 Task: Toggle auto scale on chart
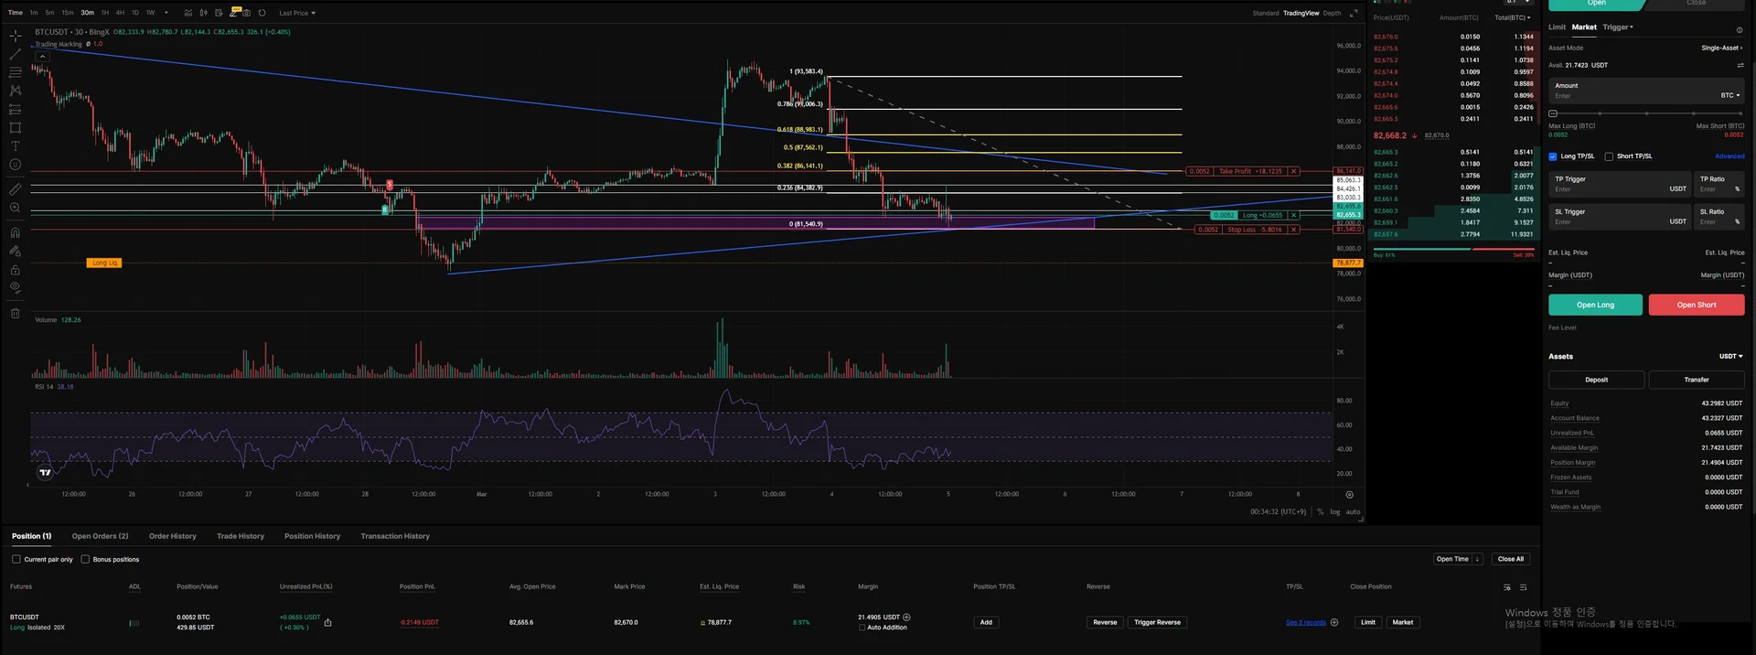point(1353,511)
